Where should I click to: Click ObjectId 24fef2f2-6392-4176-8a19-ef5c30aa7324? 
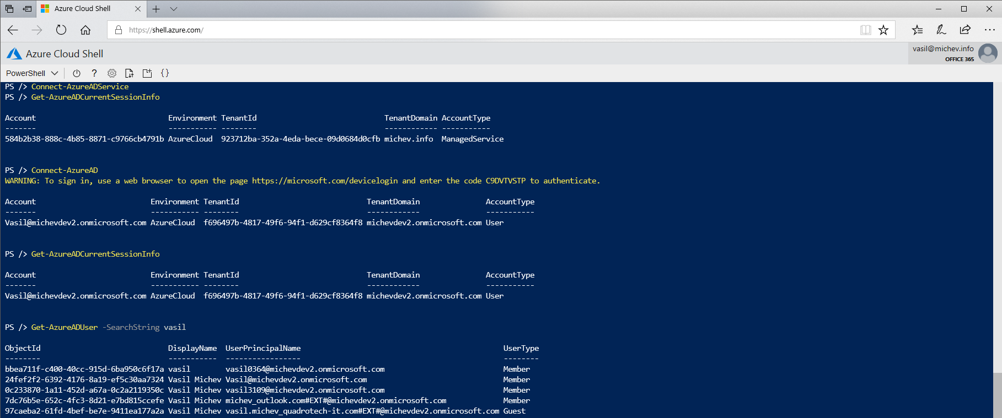pyautogui.click(x=84, y=379)
